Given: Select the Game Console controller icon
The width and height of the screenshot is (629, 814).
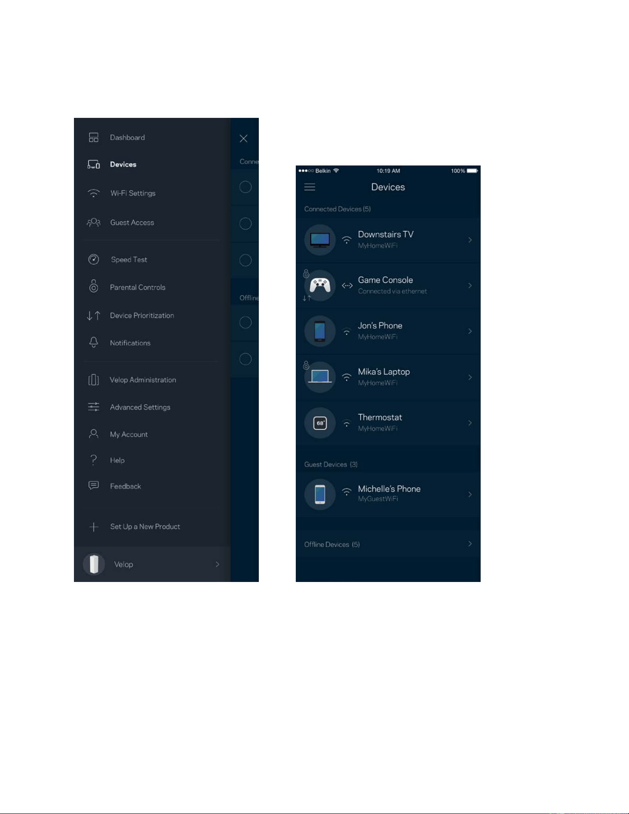Looking at the screenshot, I should (x=320, y=286).
